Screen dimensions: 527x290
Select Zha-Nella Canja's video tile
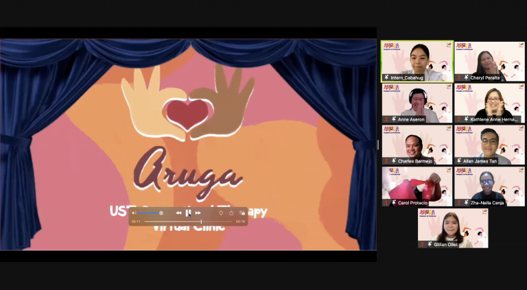pyautogui.click(x=489, y=186)
